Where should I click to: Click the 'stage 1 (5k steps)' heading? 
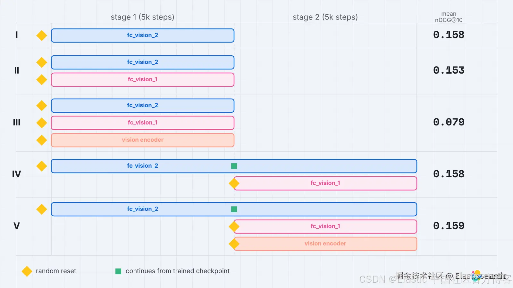click(x=143, y=17)
